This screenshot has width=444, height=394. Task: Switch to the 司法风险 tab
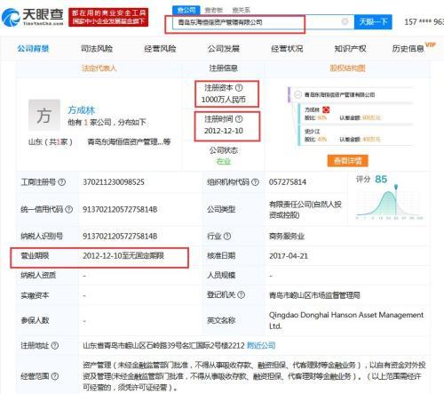point(97,48)
